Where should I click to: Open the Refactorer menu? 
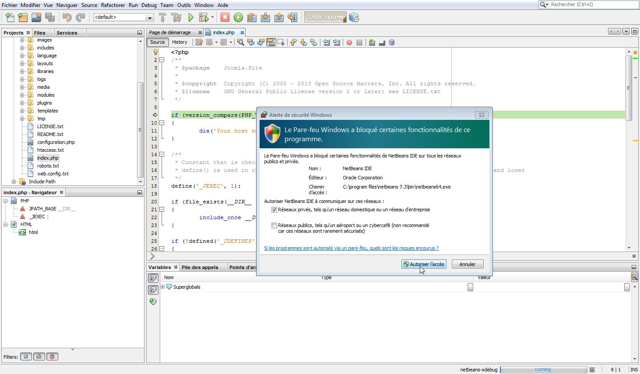pos(113,5)
